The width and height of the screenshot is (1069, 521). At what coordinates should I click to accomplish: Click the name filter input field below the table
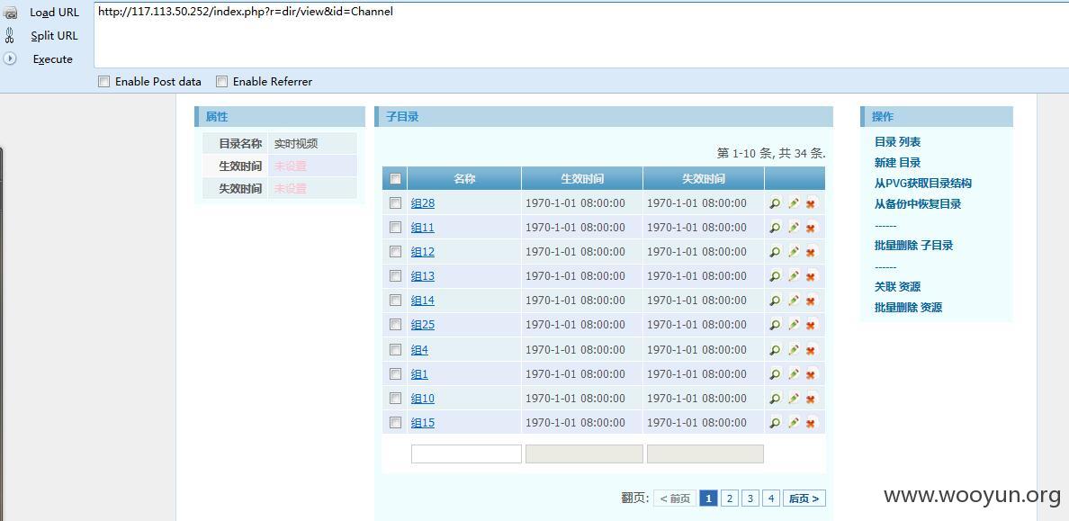coord(466,454)
